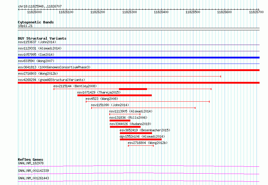Click ruler position 11826400
This screenshot has width=268, height=185.
161,12
